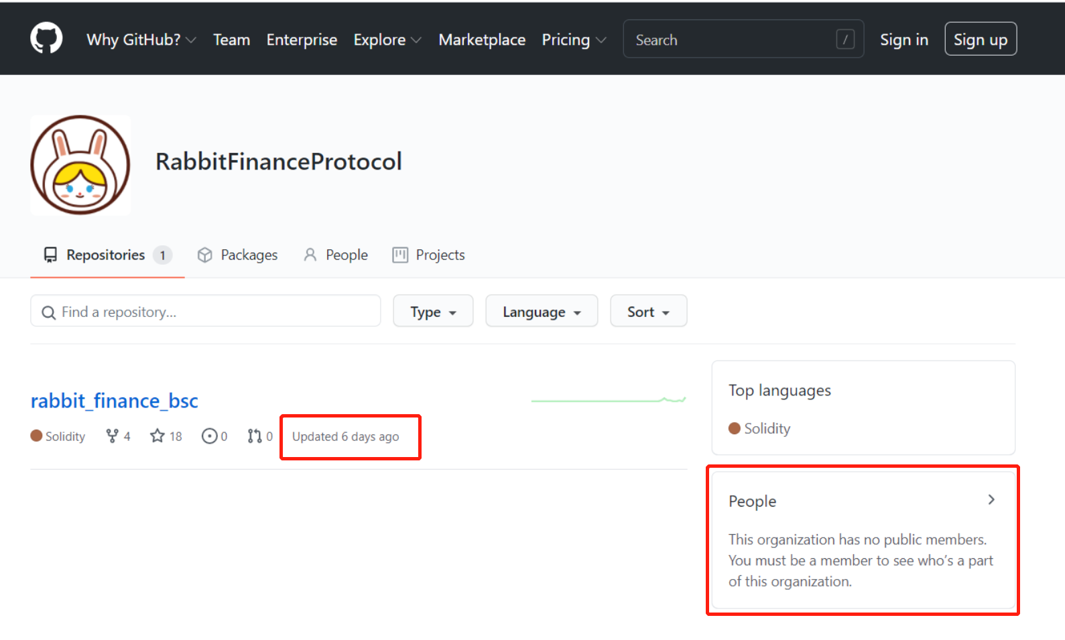The height and width of the screenshot is (640, 1065).
Task: Click the no public members message text
Action: (x=861, y=560)
